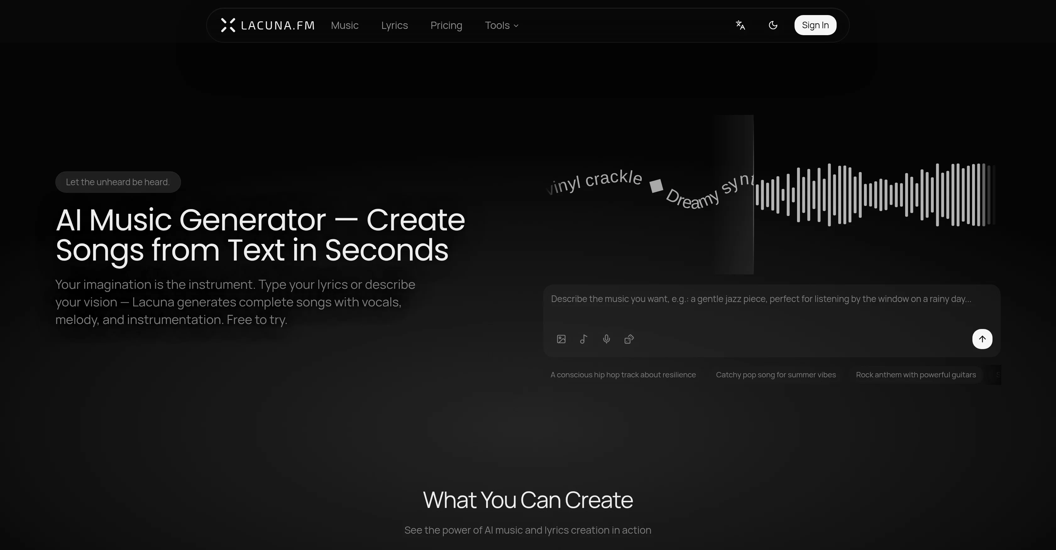The width and height of the screenshot is (1056, 550).
Task: Select the music note option
Action: [584, 339]
